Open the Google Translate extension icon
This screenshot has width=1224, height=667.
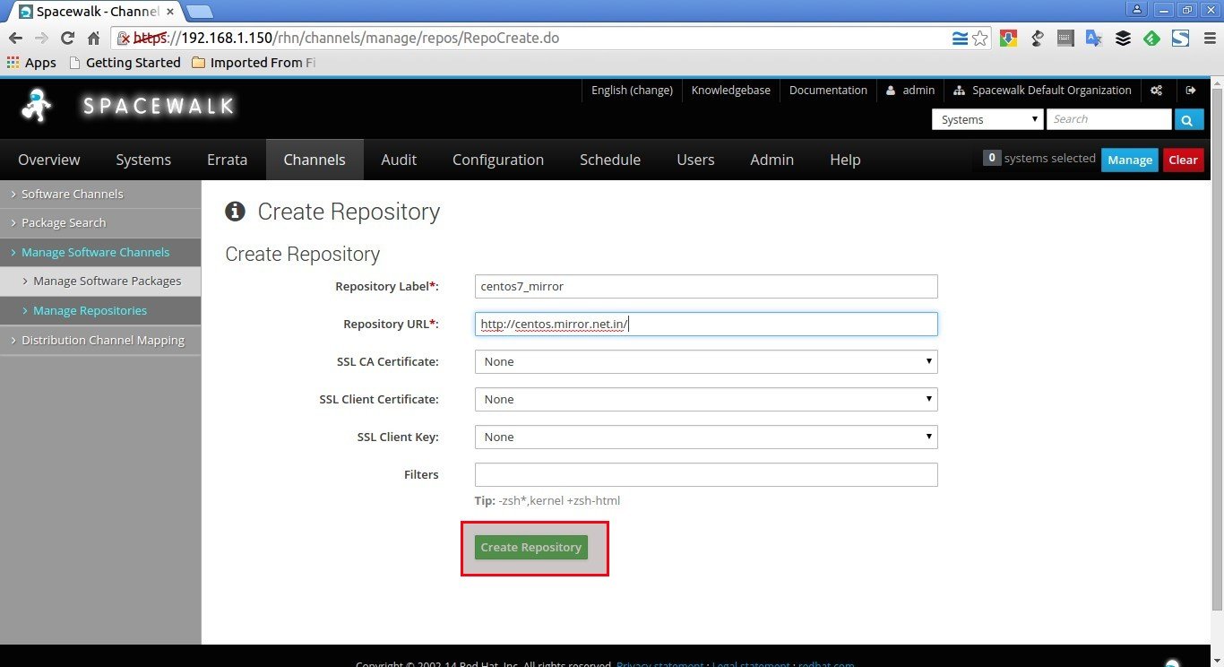pyautogui.click(x=1093, y=38)
